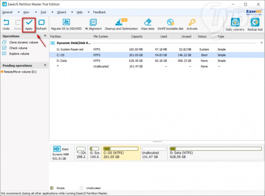Open the Wizard menu
265x196 pixels.
[62, 12]
